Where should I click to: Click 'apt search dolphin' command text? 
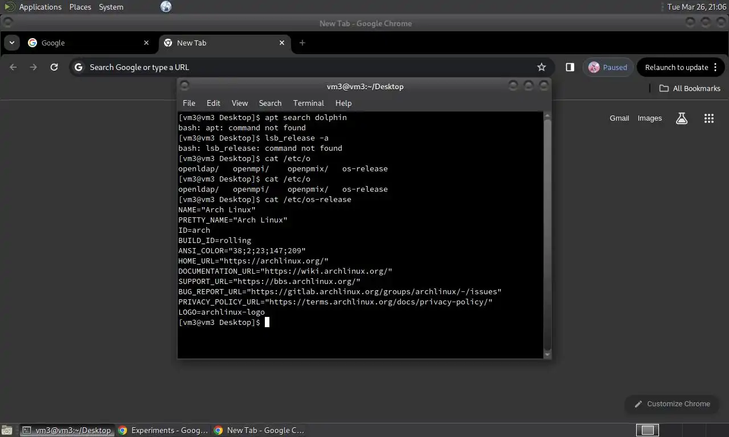click(x=306, y=117)
